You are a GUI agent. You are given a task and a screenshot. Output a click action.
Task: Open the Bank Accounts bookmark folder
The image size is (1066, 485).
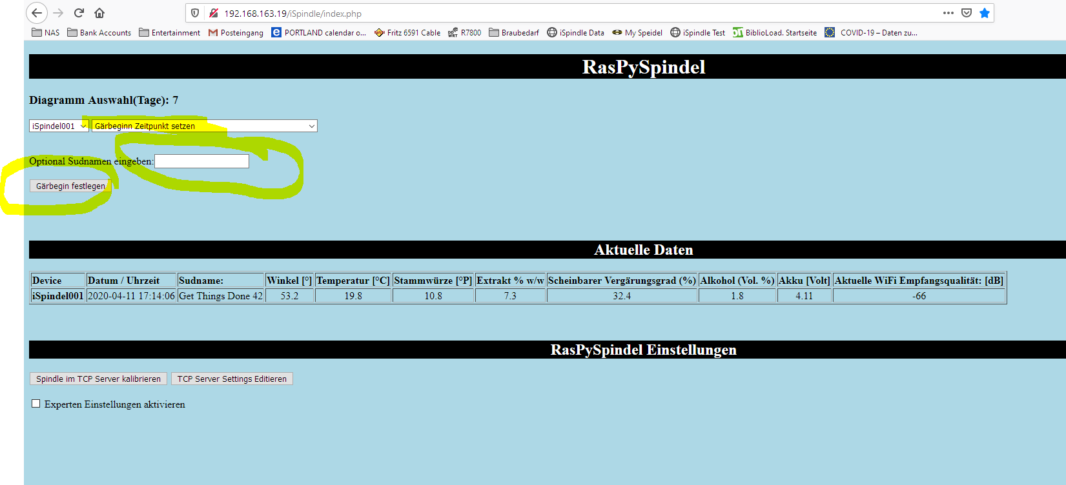click(x=99, y=33)
